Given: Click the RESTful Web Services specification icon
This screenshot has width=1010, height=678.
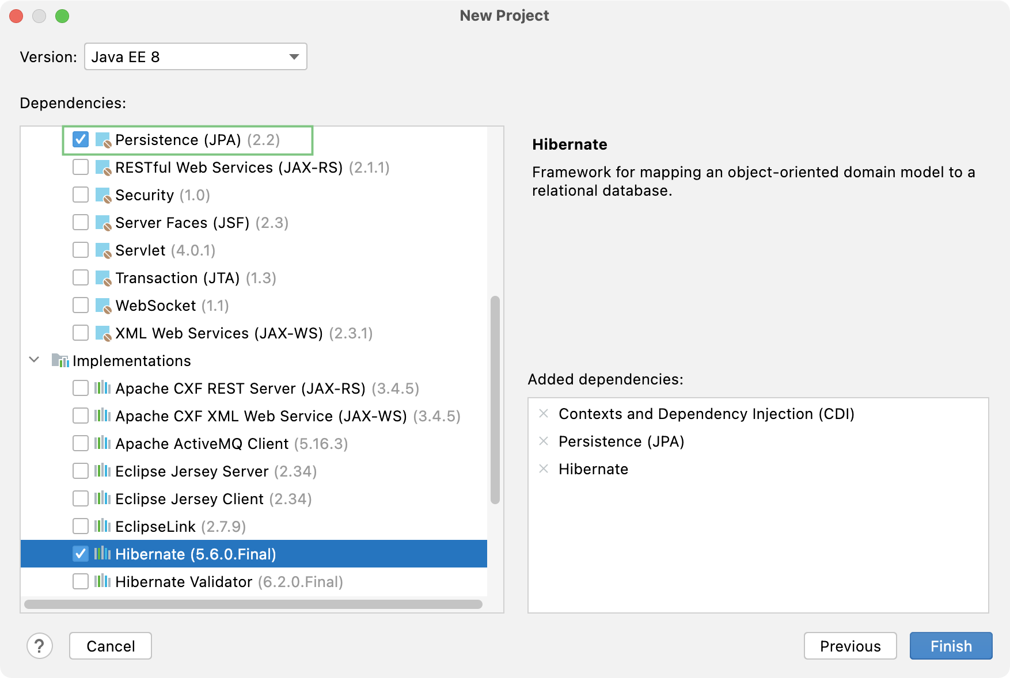Looking at the screenshot, I should [103, 167].
